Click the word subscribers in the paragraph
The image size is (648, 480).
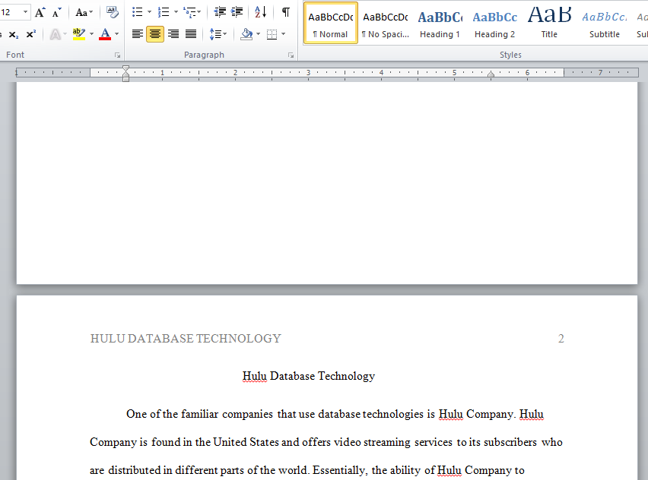(x=510, y=442)
